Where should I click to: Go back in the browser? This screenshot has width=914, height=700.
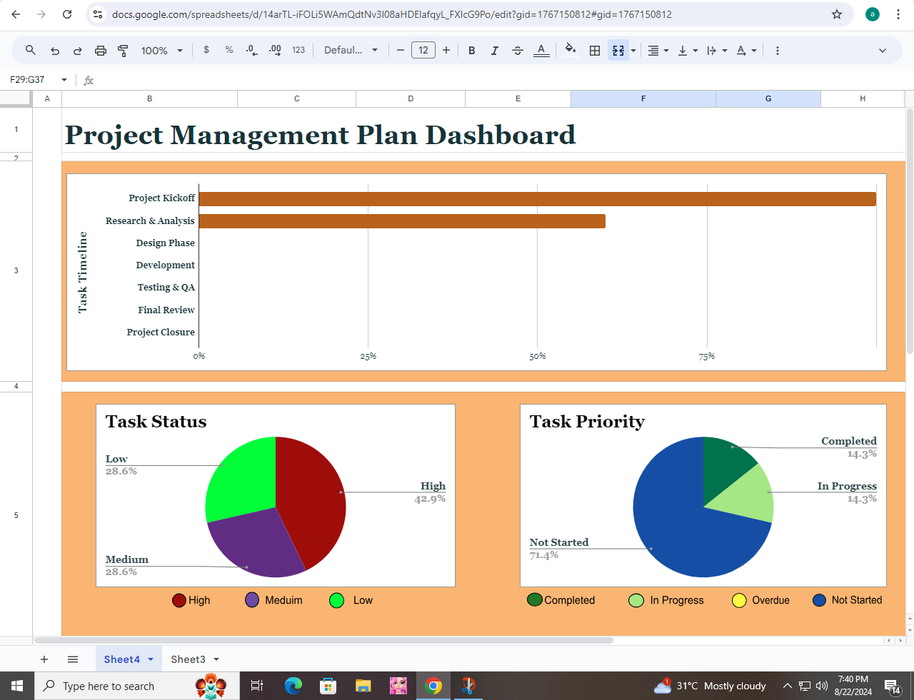pos(16,14)
